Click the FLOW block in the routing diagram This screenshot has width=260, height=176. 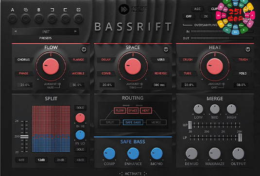click(x=120, y=111)
